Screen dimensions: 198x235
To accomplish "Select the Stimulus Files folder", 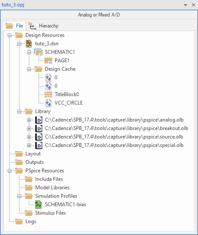I will pos(46,213).
